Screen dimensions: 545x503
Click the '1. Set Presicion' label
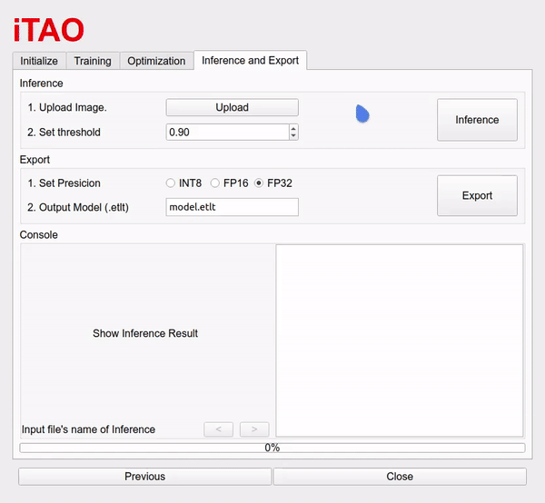pyautogui.click(x=64, y=183)
